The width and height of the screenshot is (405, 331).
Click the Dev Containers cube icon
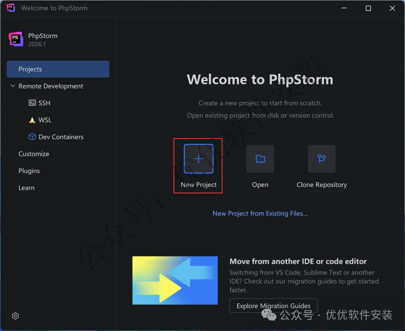pos(32,137)
